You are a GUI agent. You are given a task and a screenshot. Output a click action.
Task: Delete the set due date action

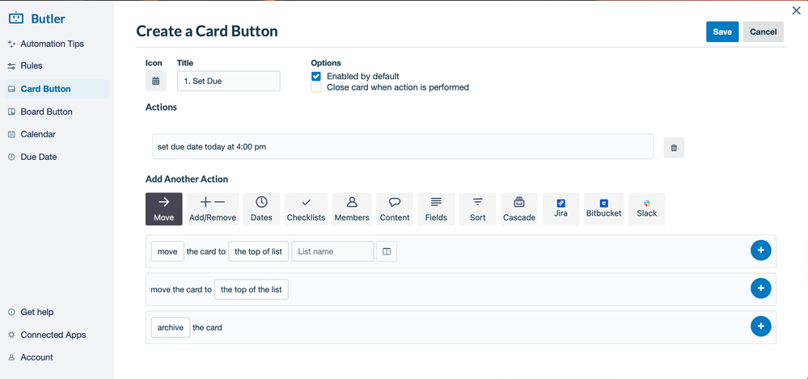pyautogui.click(x=674, y=148)
